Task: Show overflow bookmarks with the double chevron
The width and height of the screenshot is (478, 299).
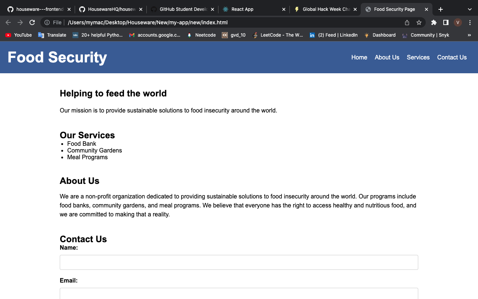Action: tap(470, 35)
